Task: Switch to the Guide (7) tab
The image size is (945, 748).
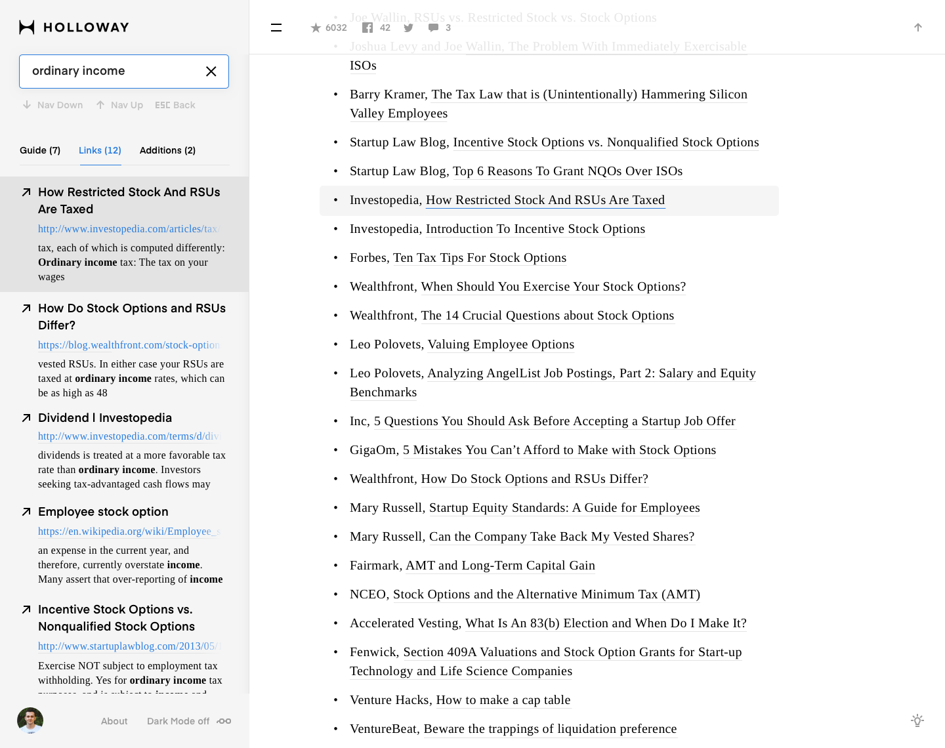Action: click(40, 150)
